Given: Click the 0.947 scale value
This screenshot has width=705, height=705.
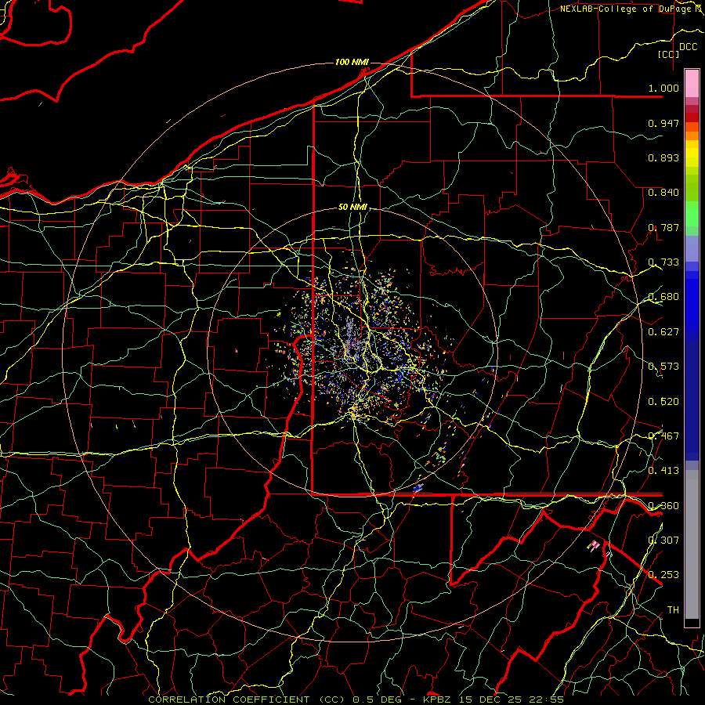Looking at the screenshot, I should [663, 123].
